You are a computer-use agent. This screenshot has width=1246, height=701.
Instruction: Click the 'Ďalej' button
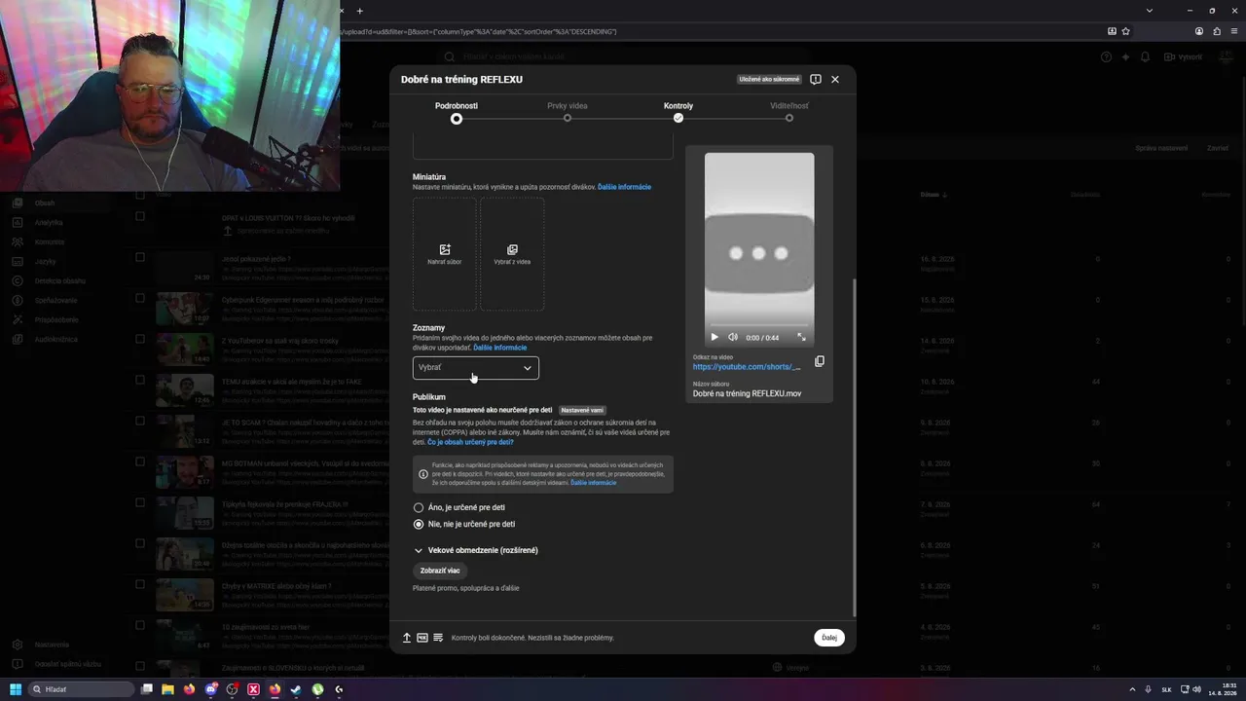pyautogui.click(x=829, y=638)
